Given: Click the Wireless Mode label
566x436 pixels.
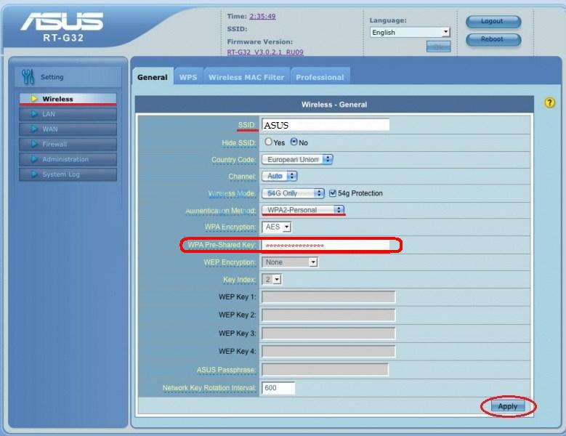Looking at the screenshot, I should pos(232,193).
